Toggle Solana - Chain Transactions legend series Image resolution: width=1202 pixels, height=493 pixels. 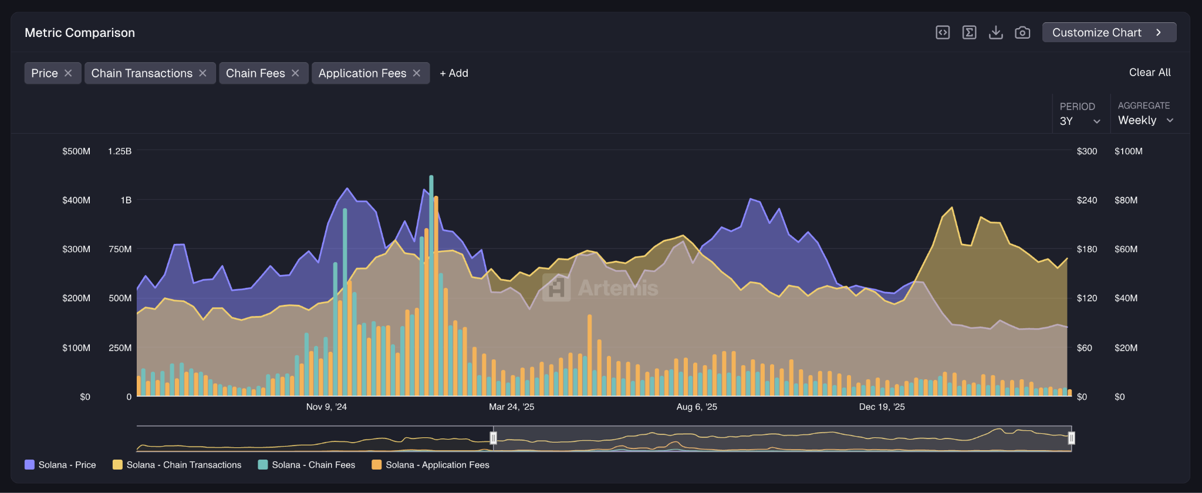pyautogui.click(x=177, y=465)
